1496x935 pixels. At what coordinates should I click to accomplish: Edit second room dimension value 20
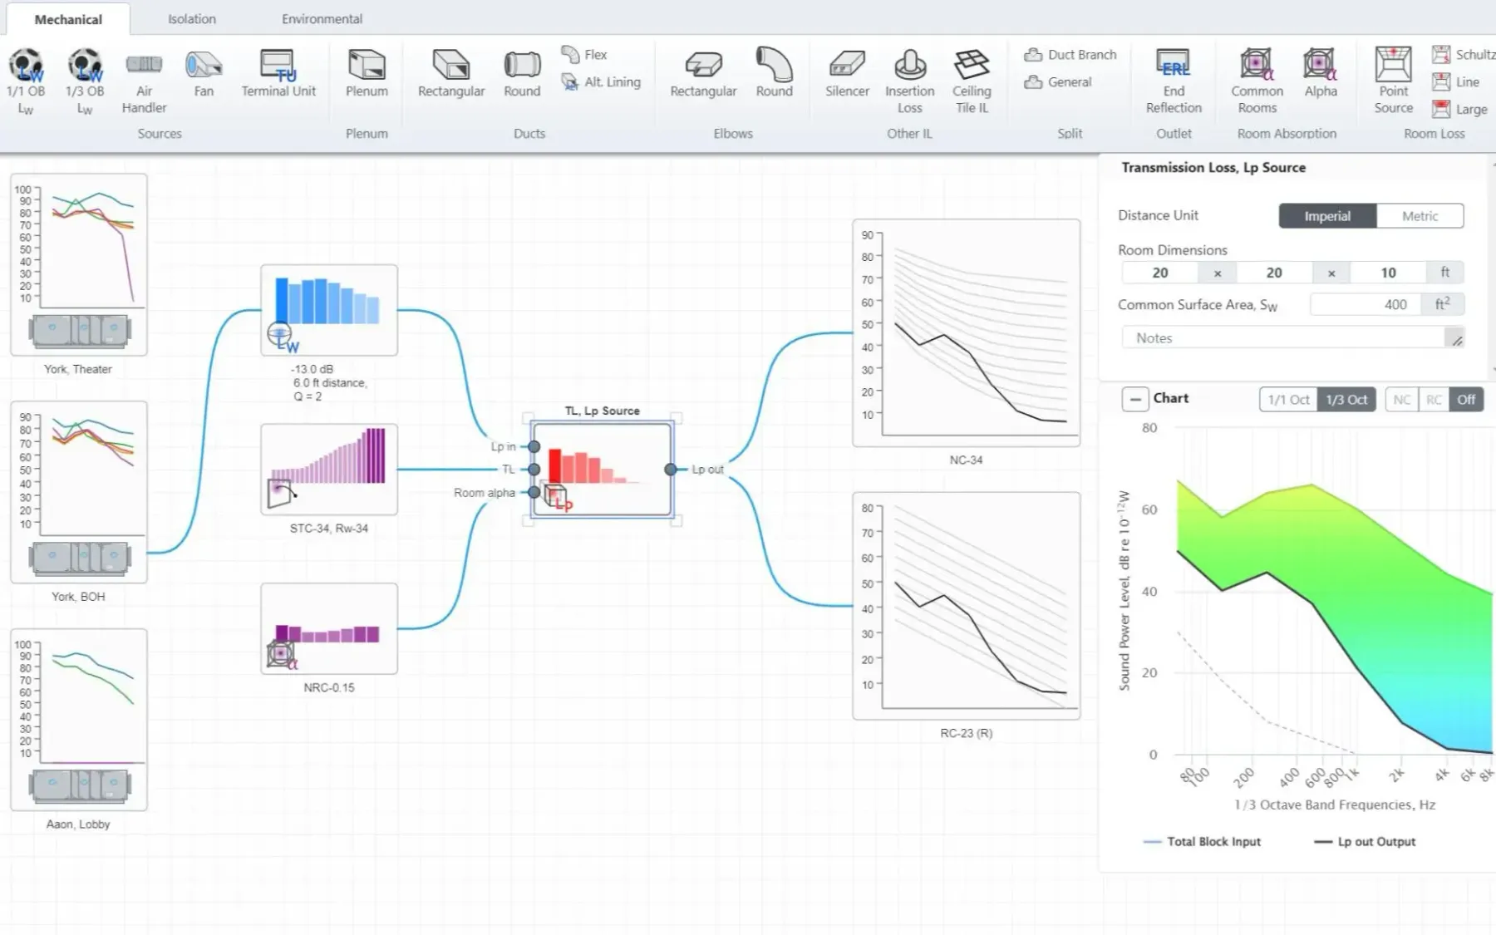coord(1274,273)
